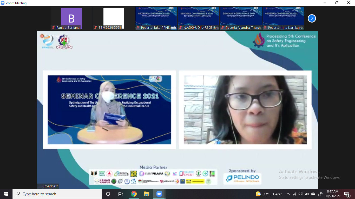This screenshot has width=355, height=199.
Task: Open the pen workspace tray icon
Action: 320,194
